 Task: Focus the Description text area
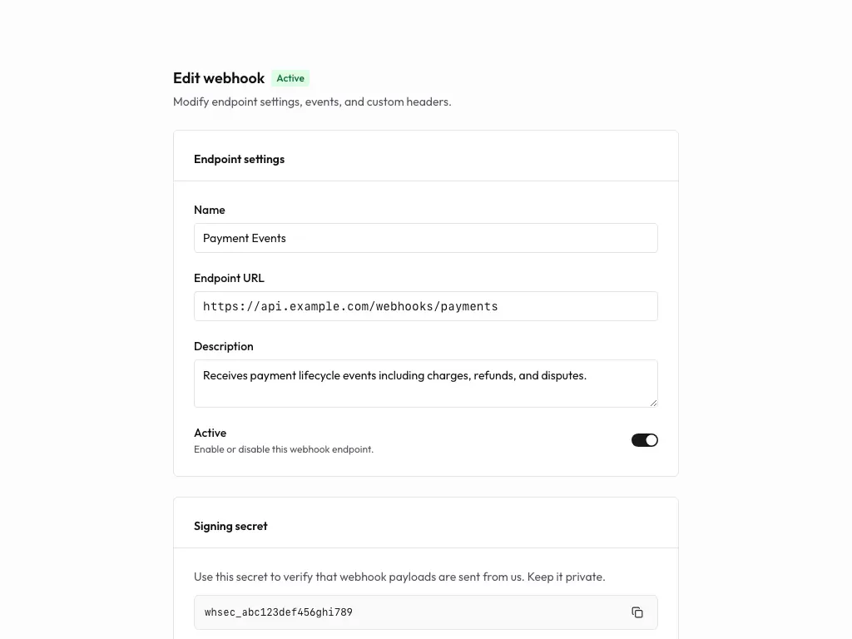click(425, 383)
